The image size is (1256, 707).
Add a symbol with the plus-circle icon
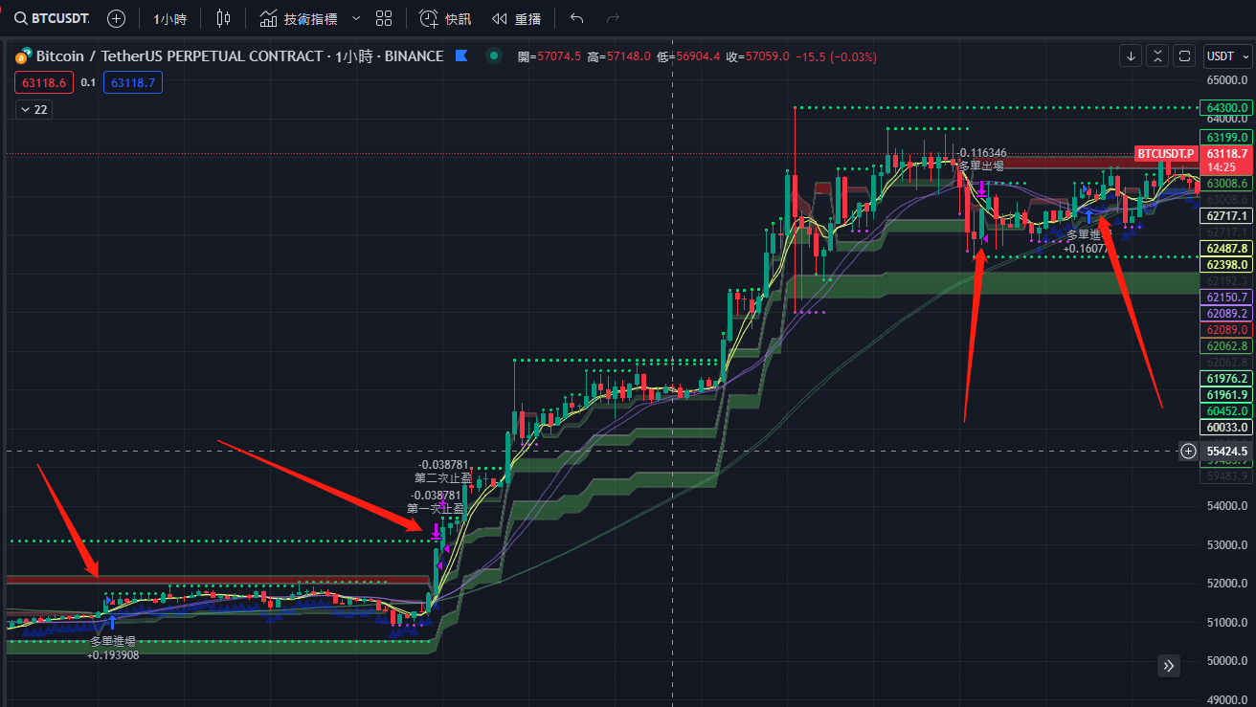pos(116,18)
